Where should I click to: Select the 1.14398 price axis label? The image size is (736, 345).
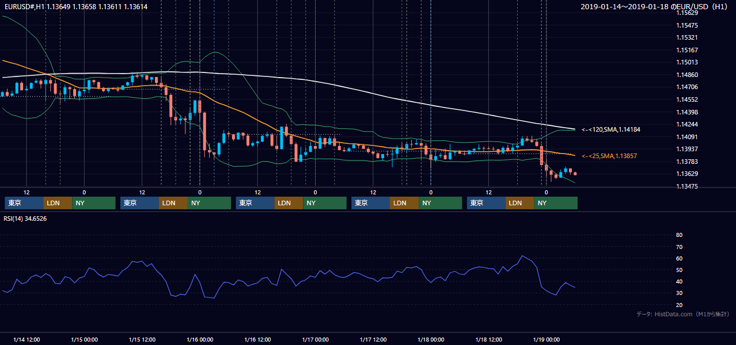click(688, 112)
